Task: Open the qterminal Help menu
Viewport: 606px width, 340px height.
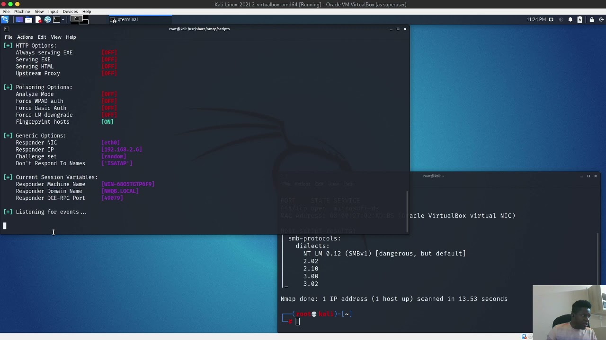Action: [x=71, y=37]
